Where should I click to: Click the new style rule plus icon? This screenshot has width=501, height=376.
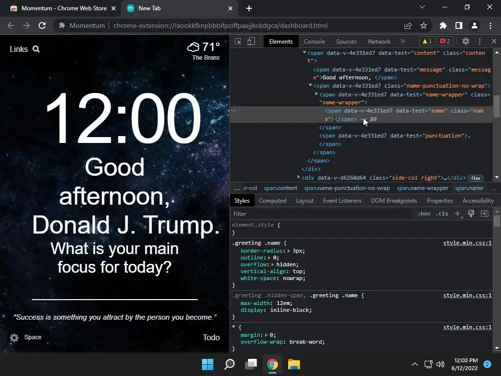pos(458,214)
